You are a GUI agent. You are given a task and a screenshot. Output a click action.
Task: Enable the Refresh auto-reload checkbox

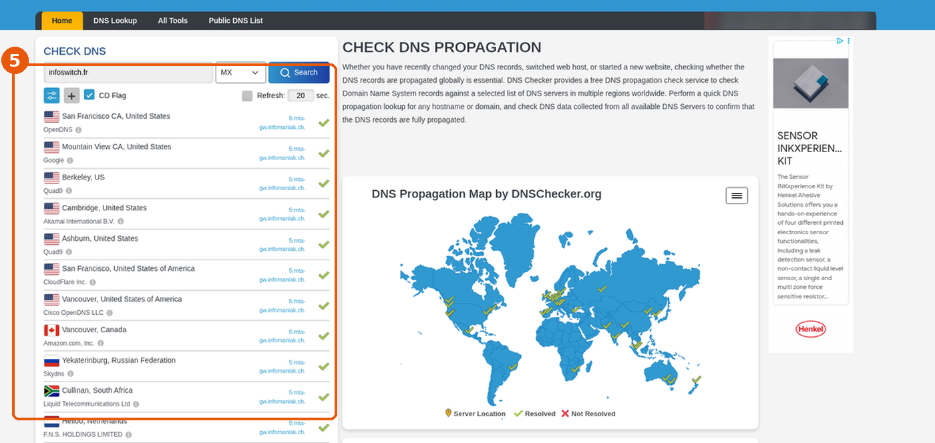point(247,95)
